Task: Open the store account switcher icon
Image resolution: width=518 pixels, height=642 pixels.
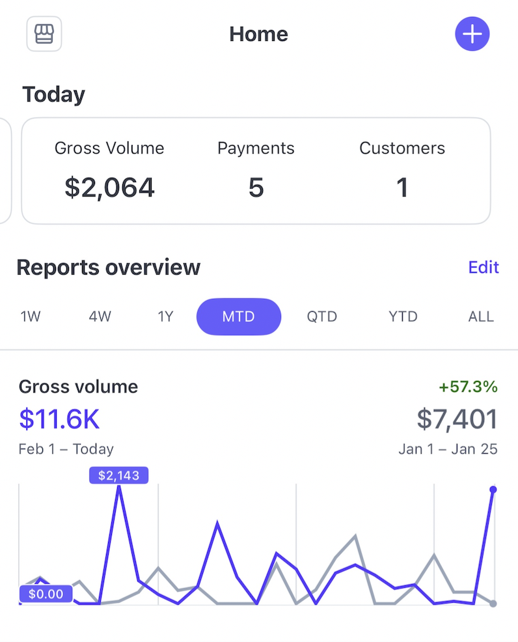Action: click(x=44, y=34)
